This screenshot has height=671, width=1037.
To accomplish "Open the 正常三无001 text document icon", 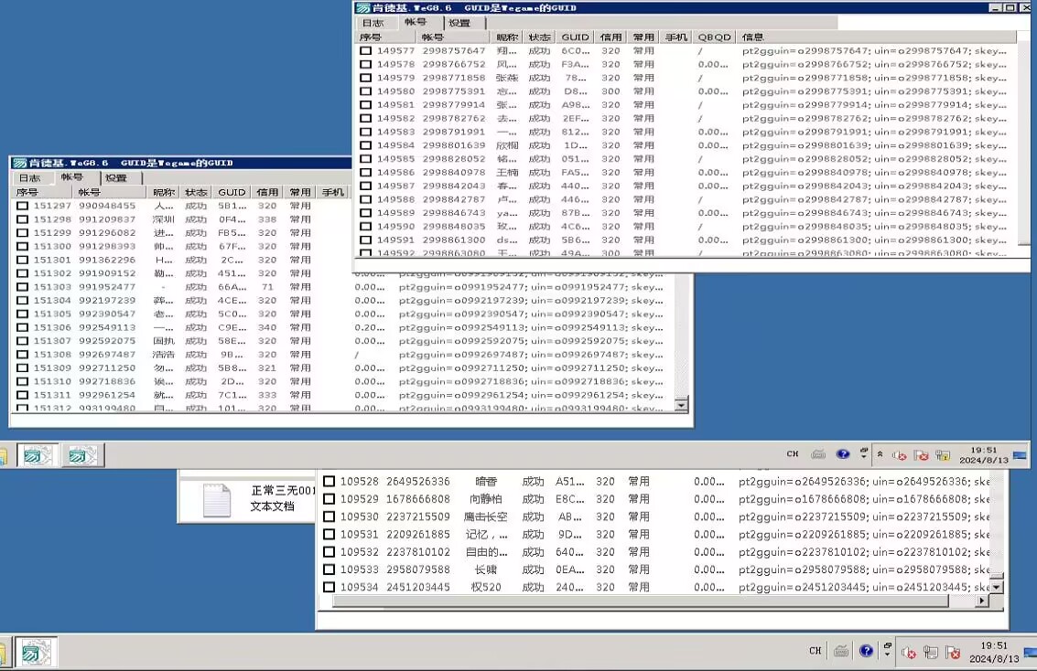I will tap(217, 500).
